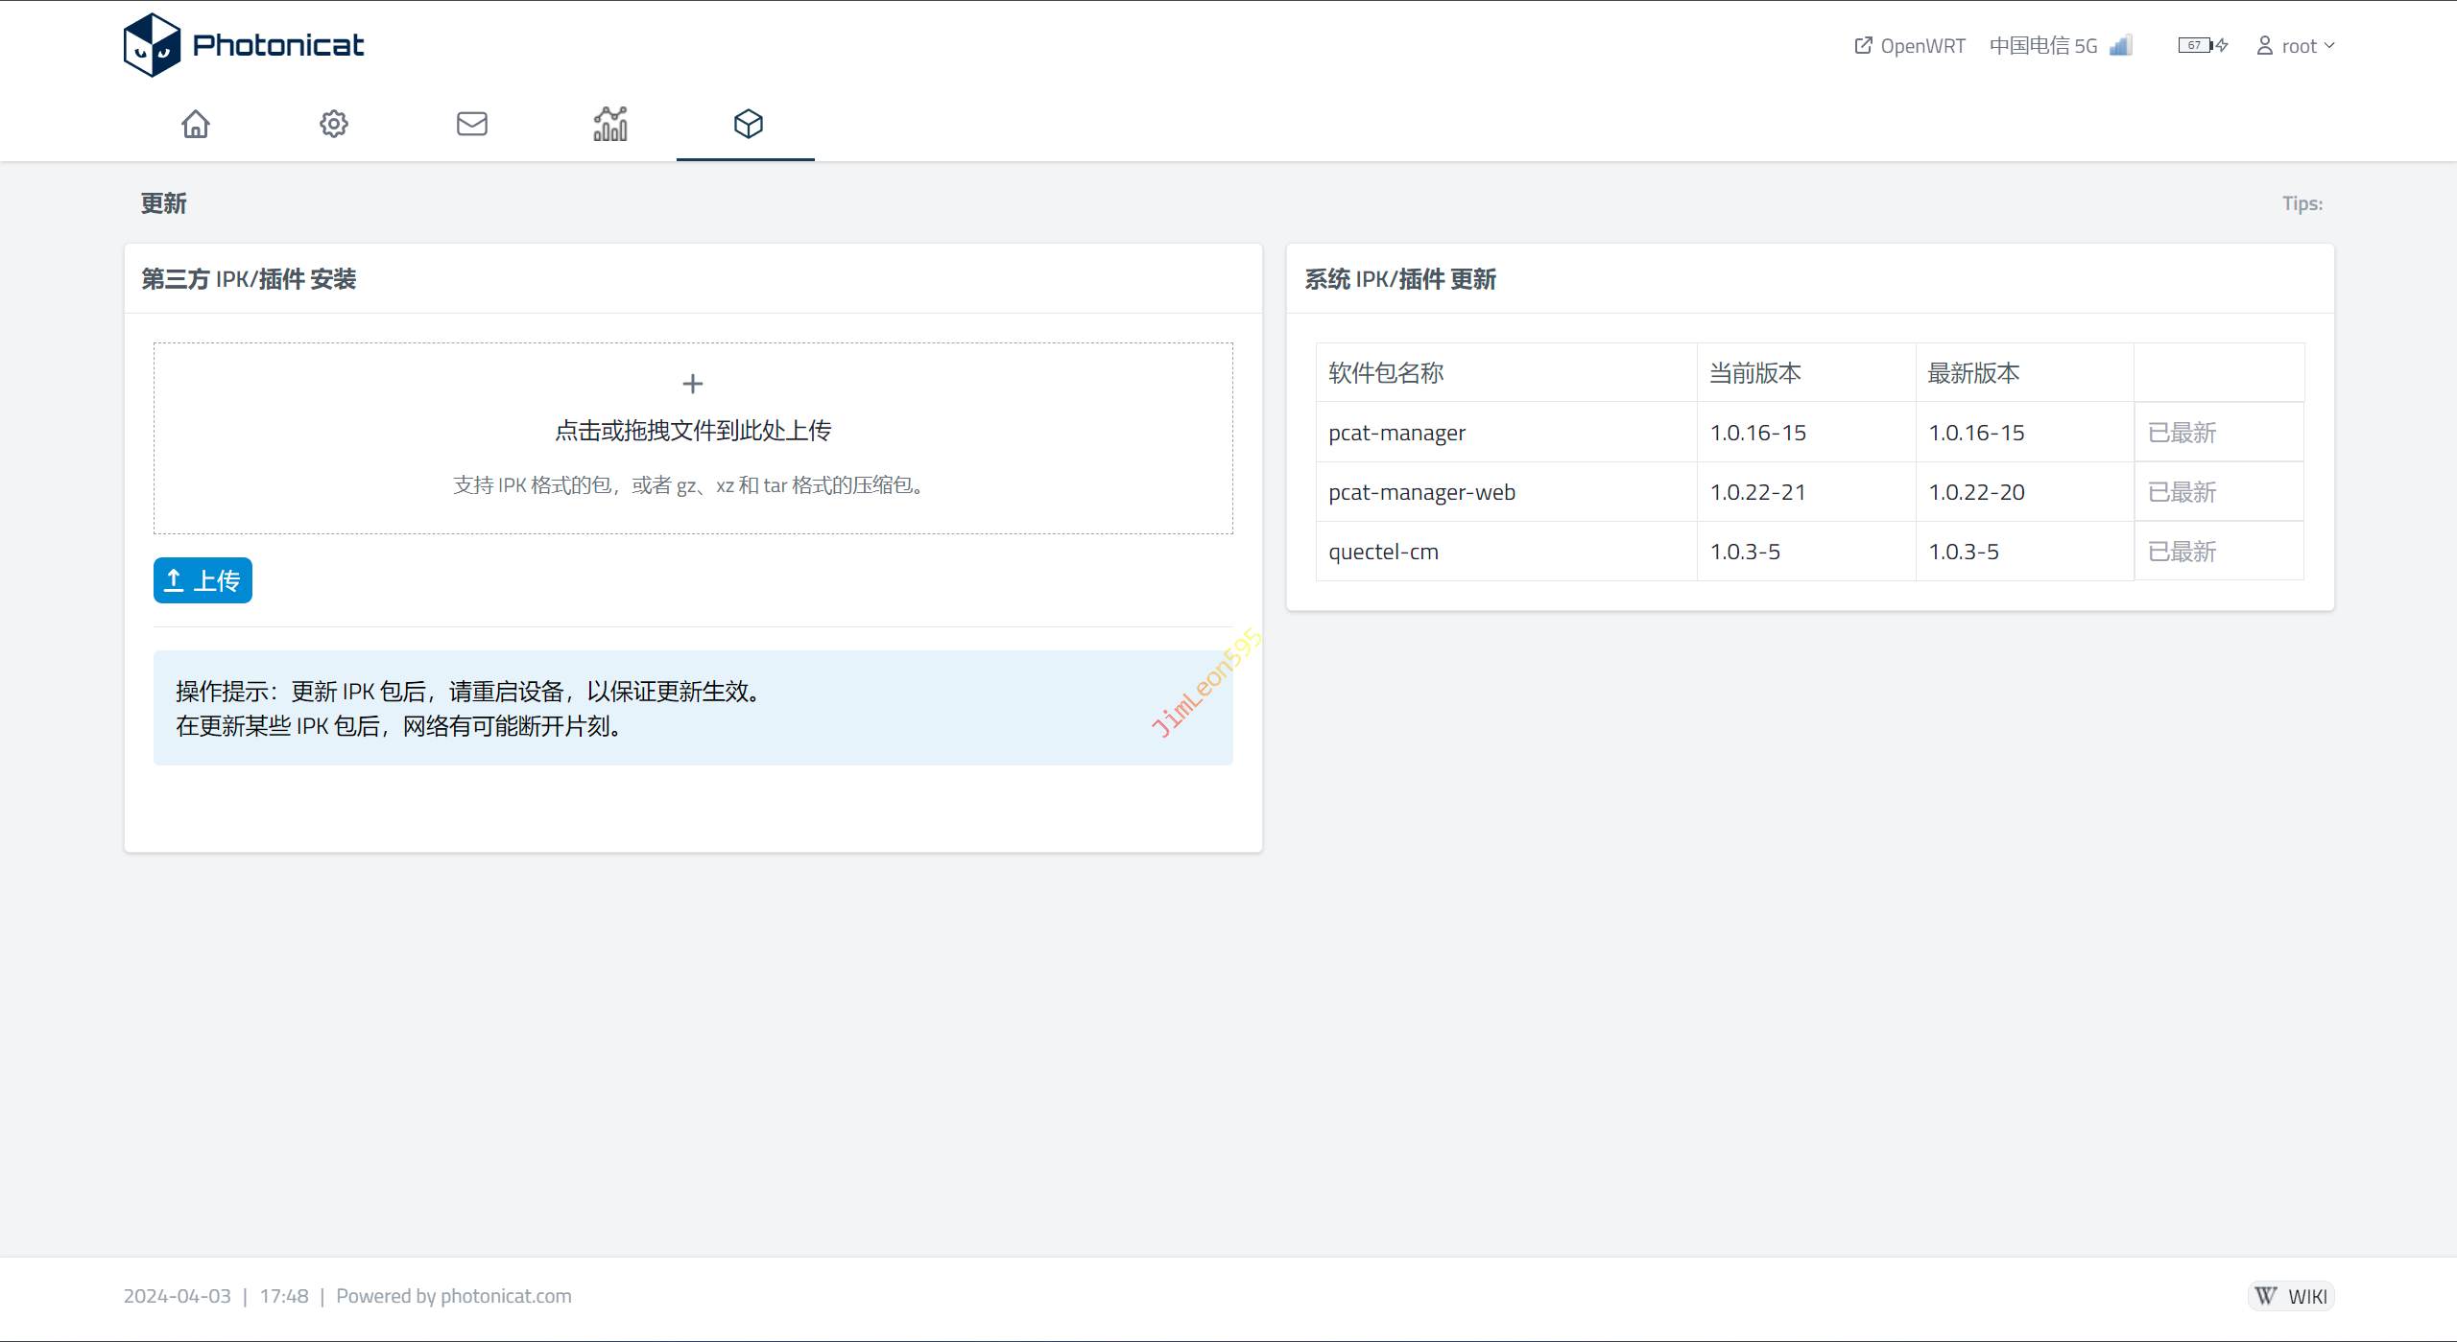The image size is (2457, 1342).
Task: Click 已最新 for pcat-manager-web row
Action: click(2182, 492)
